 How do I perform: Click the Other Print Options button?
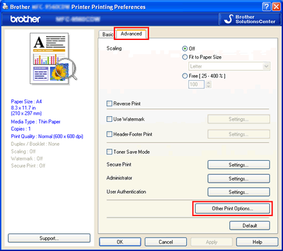point(233,208)
